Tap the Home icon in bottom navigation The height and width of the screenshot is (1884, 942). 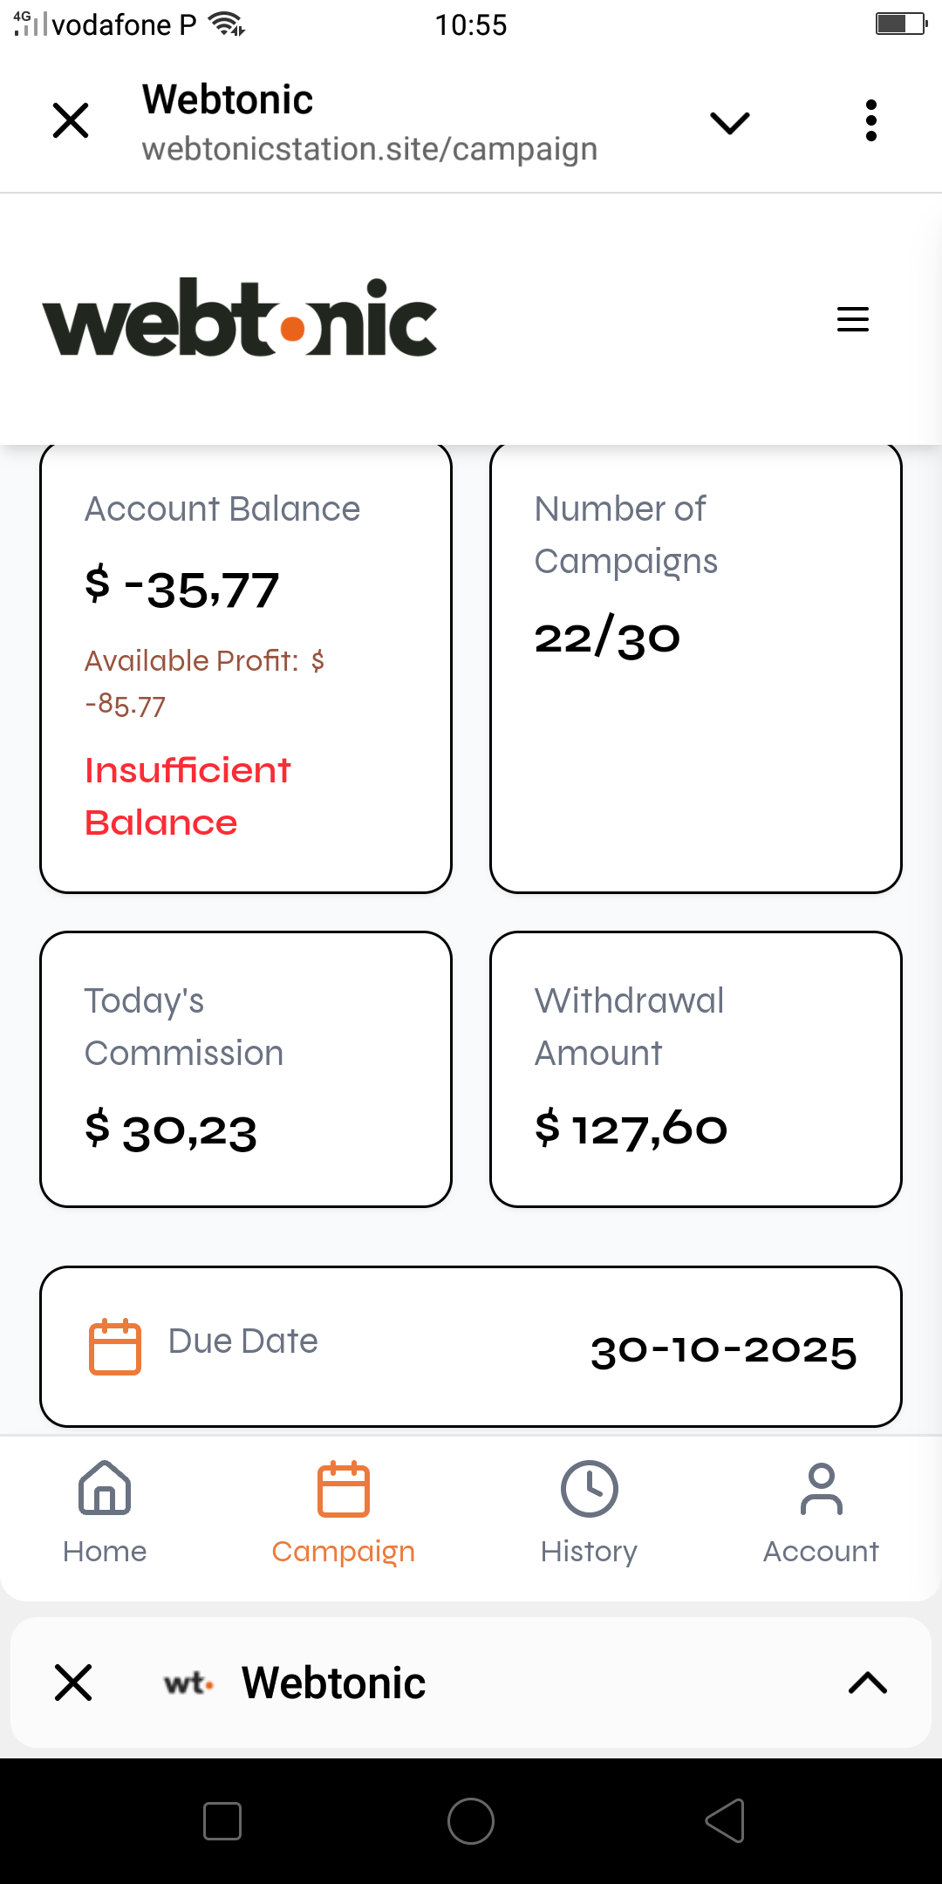pos(105,1488)
